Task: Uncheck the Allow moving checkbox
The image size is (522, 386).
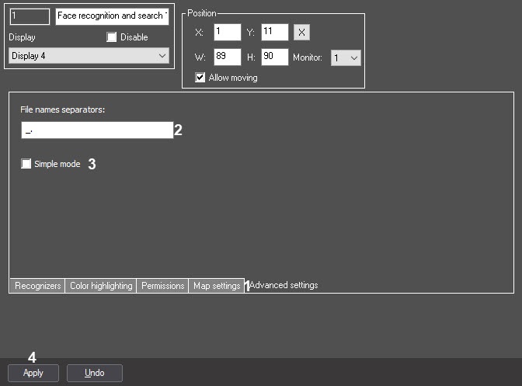Action: [201, 78]
